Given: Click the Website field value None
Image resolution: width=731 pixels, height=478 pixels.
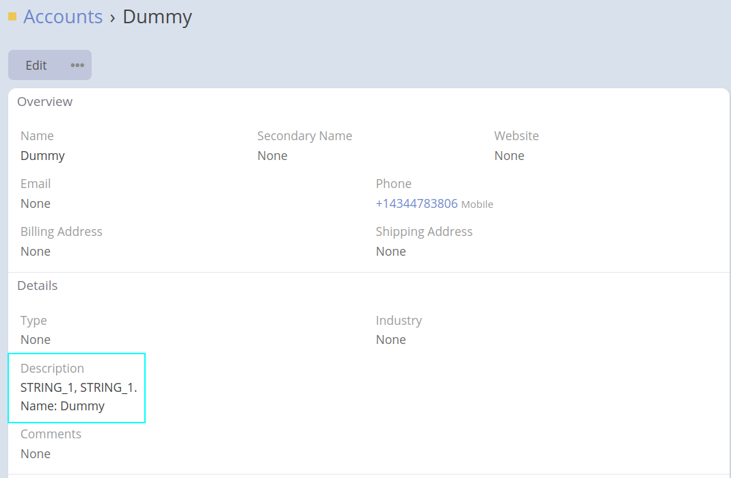Looking at the screenshot, I should point(509,156).
